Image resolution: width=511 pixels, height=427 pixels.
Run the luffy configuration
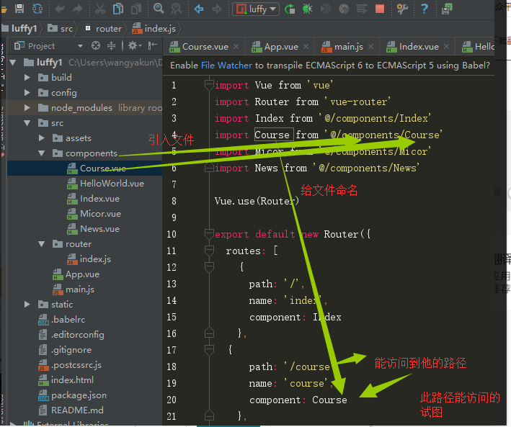pos(289,9)
